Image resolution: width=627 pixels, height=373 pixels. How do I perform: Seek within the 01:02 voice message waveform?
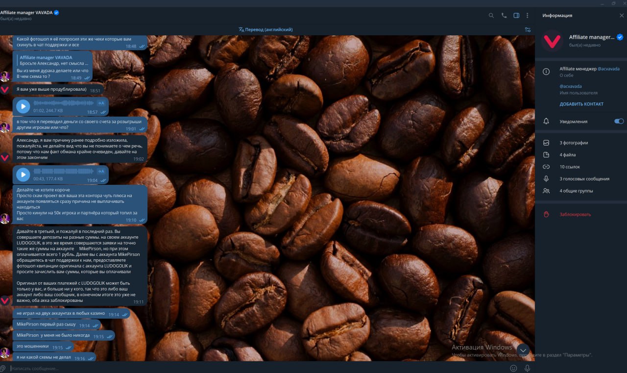coord(64,103)
